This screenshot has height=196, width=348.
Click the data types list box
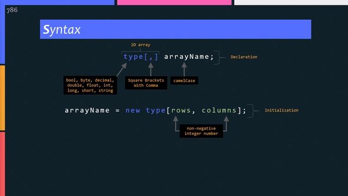click(90, 85)
